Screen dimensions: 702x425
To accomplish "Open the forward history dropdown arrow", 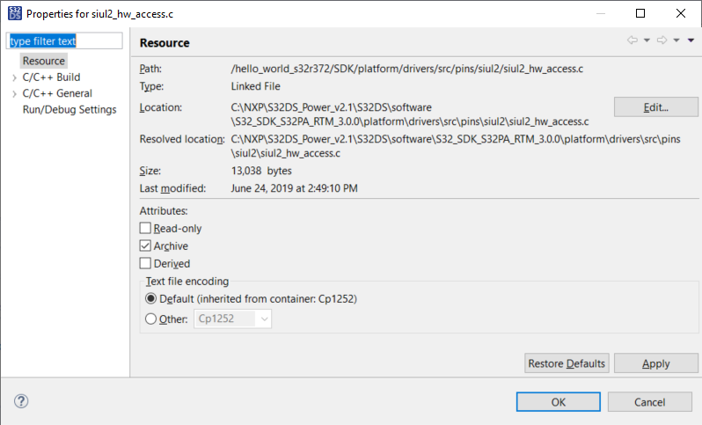I will click(676, 40).
